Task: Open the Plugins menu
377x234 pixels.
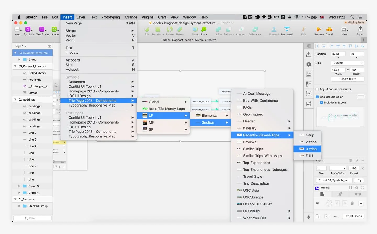Action: click(x=148, y=17)
